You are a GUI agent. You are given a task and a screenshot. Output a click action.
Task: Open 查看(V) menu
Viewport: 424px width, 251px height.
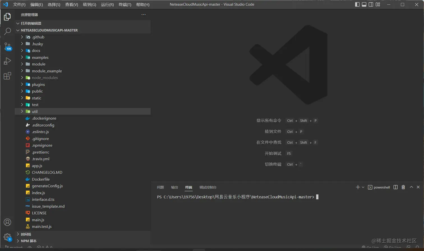pos(72,4)
